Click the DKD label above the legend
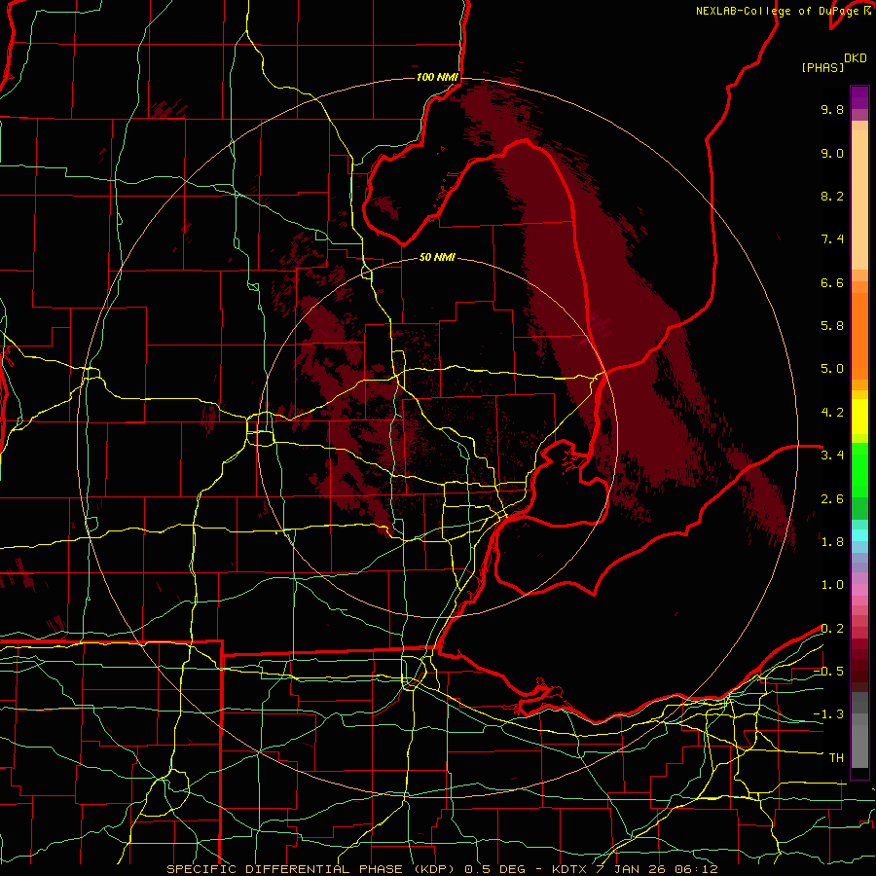Screen dimensions: 876x876 [856, 58]
